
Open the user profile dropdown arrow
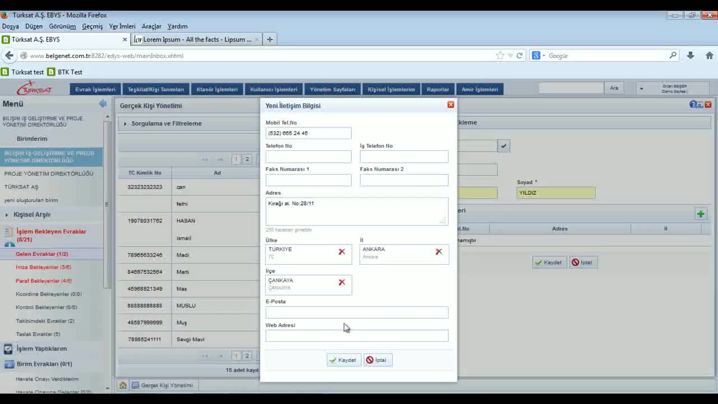click(641, 89)
